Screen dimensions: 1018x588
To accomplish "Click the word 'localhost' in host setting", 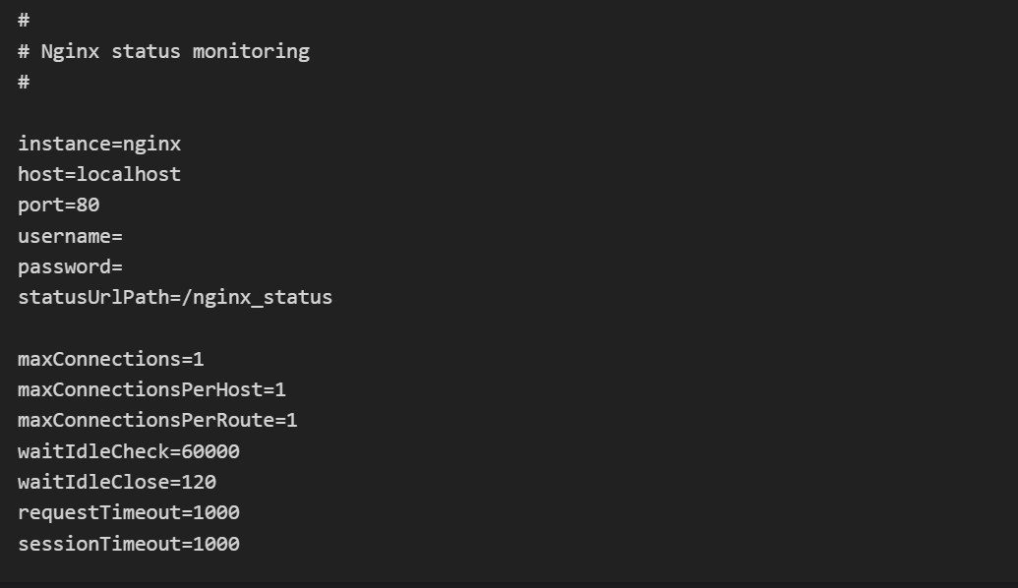I will pos(129,175).
